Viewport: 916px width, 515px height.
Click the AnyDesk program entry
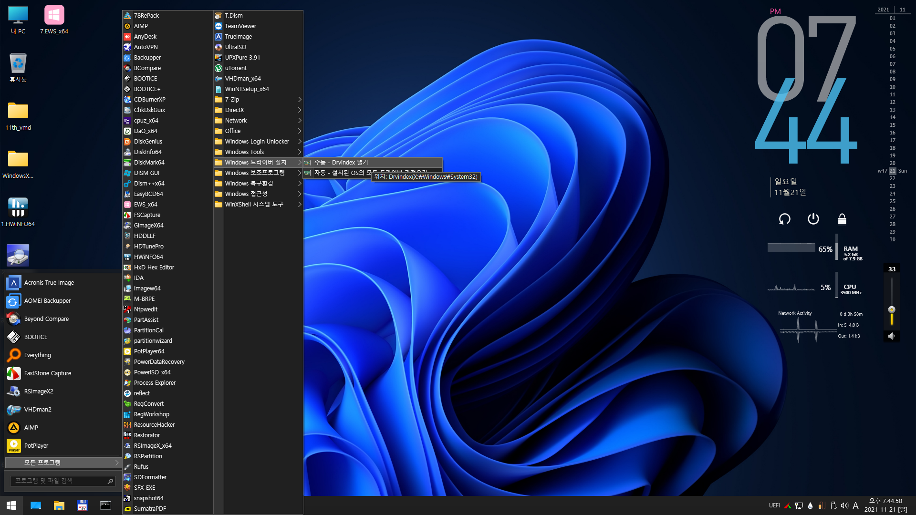click(x=167, y=37)
